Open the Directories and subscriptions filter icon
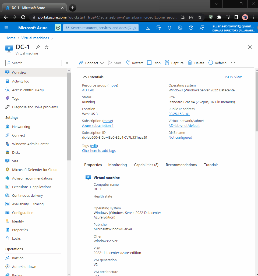Viewport: 258px width, 276px height. [159, 28]
